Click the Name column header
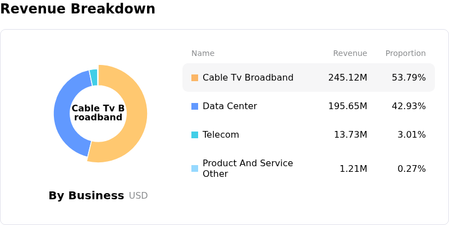Image resolution: width=449 pixels, height=225 pixels. pyautogui.click(x=203, y=54)
